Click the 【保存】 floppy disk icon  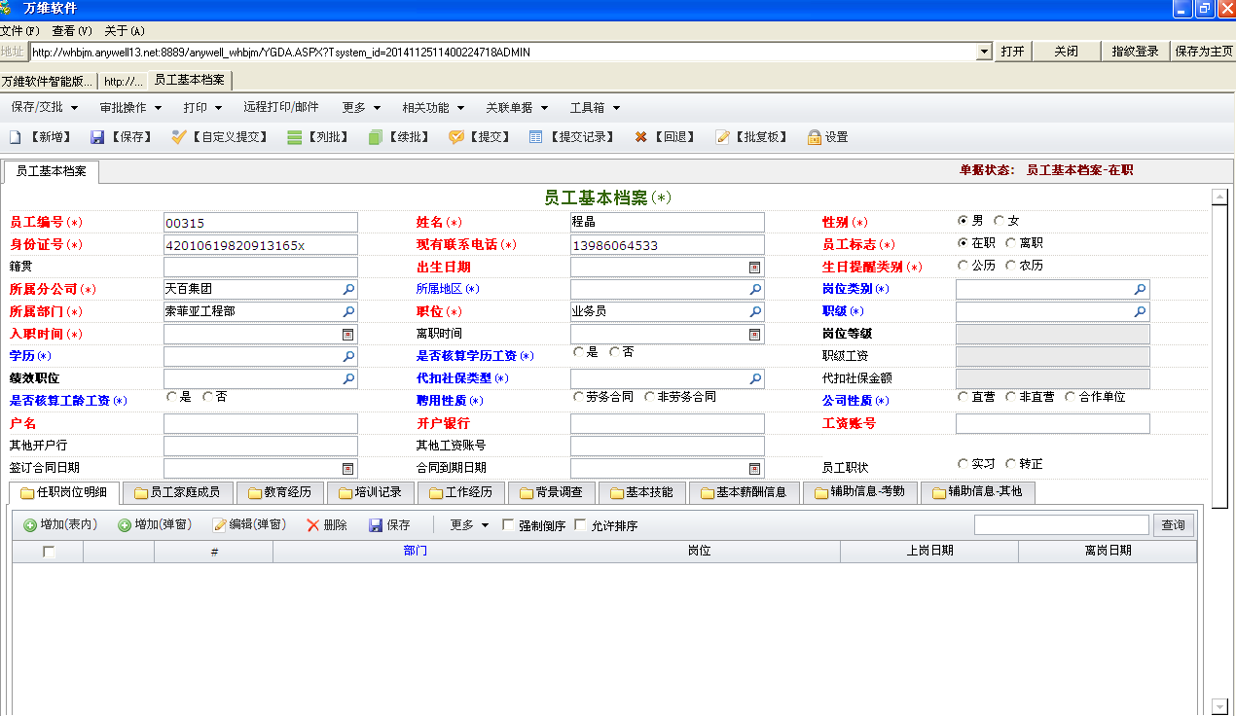97,137
